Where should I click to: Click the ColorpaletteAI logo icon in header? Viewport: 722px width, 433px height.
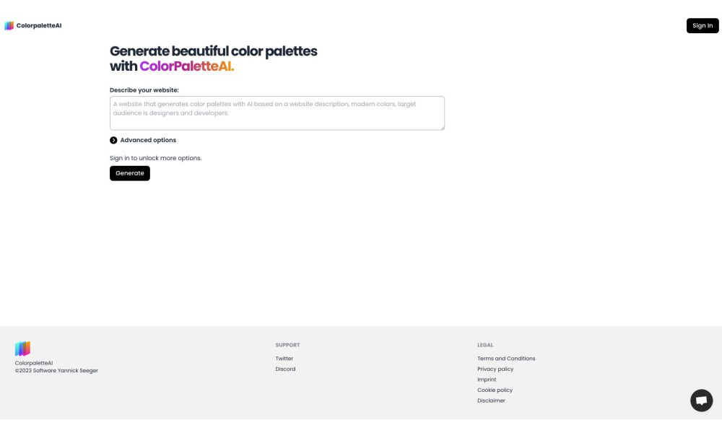point(9,26)
